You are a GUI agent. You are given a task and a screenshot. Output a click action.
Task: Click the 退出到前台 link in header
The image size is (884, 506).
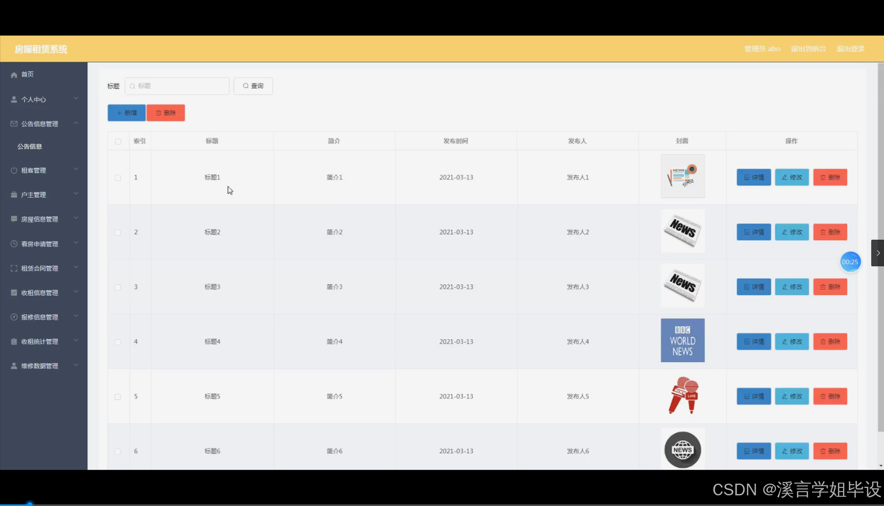pos(808,49)
